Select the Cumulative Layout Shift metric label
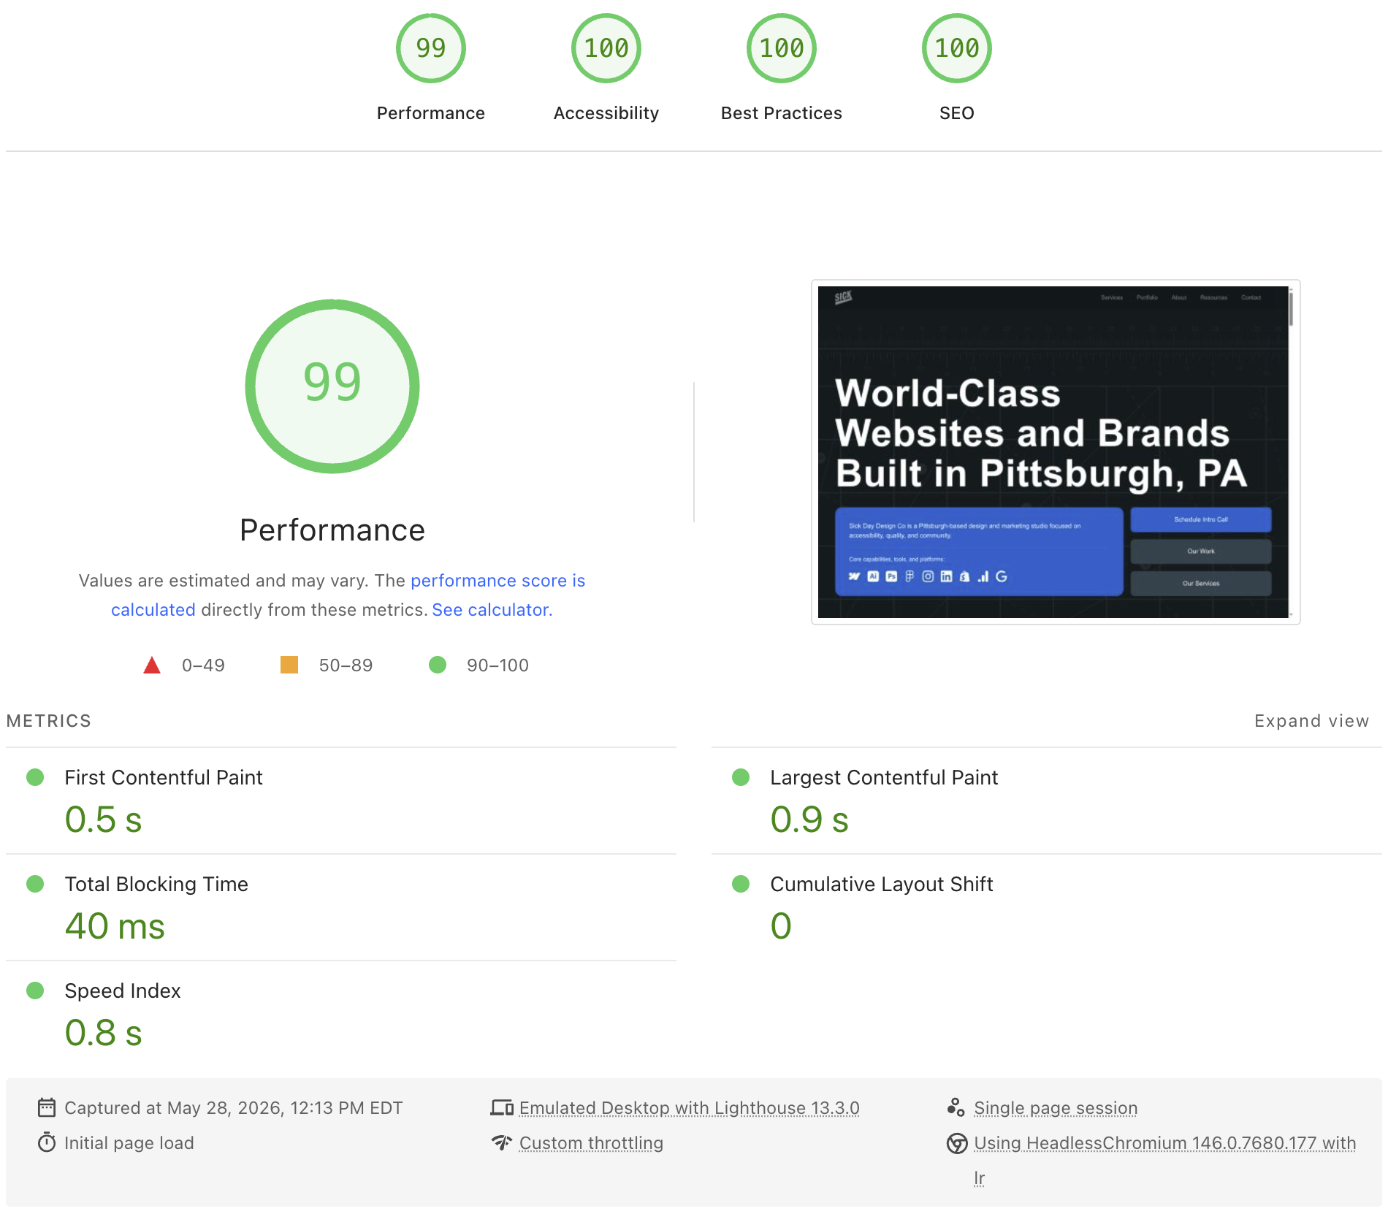 point(882,884)
